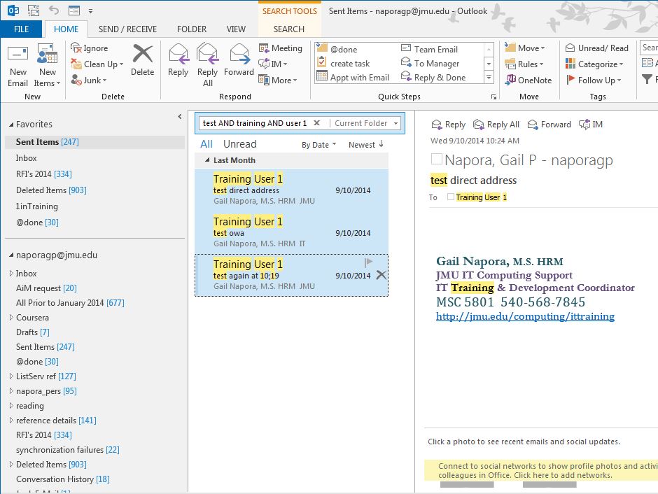This screenshot has width=658, height=494.
Task: Click Forward in the reading pane
Action: tap(549, 125)
